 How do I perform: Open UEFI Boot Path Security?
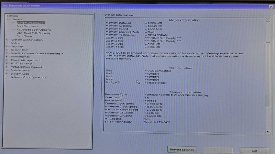33,33
